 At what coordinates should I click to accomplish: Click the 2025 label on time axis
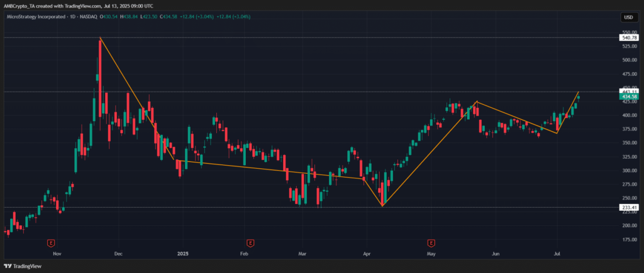coord(182,254)
